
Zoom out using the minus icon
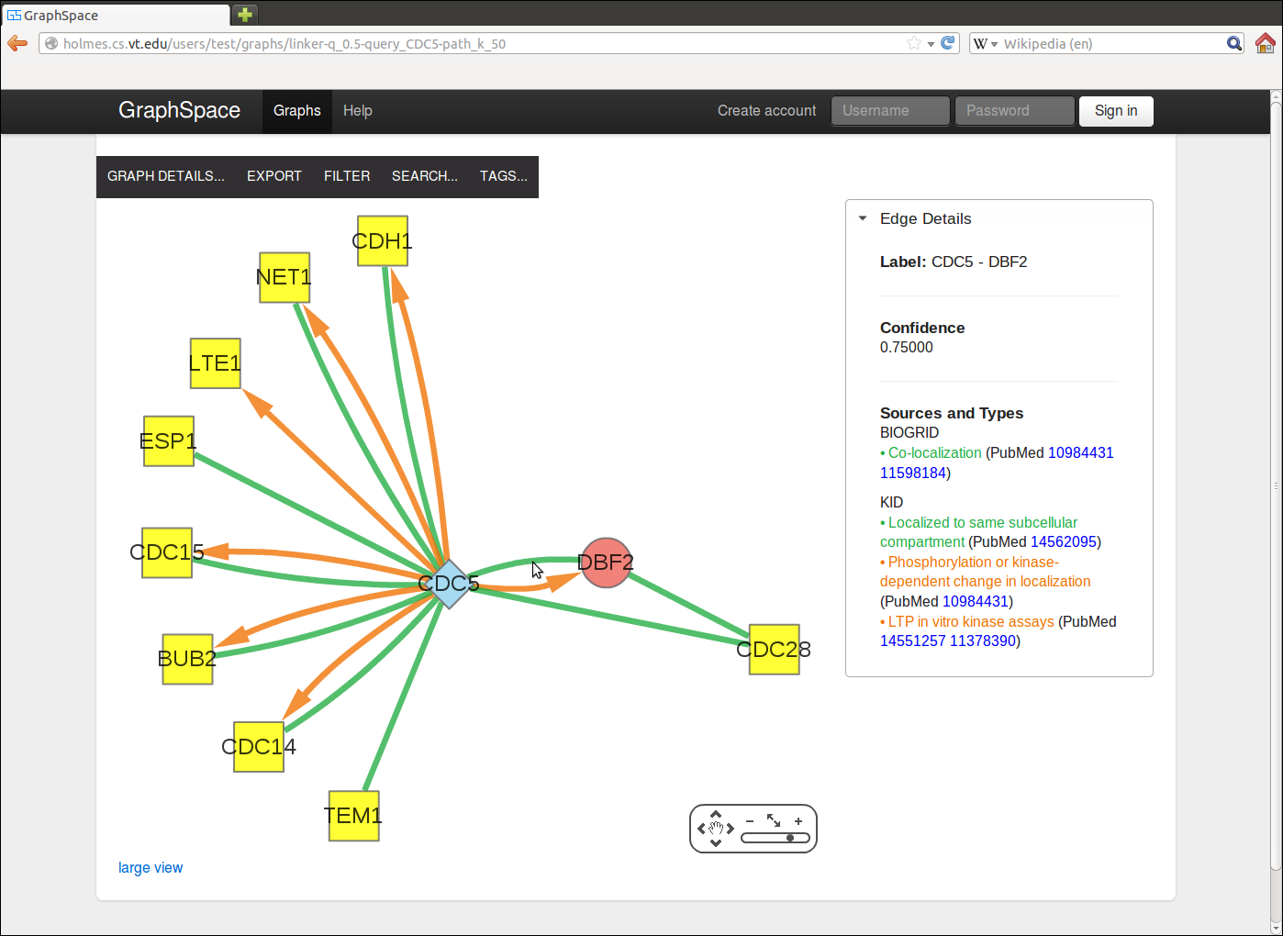750,821
